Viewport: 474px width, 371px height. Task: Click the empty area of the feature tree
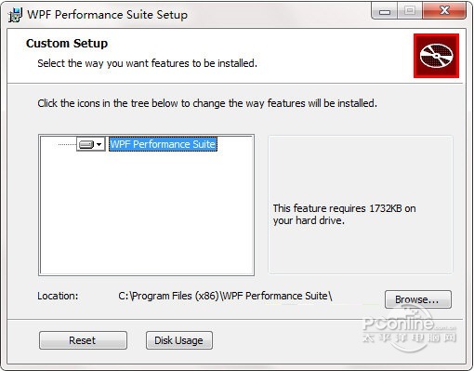146,214
